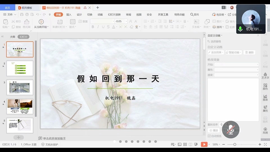Open the 速度 speed dropdown

(x=236, y=75)
